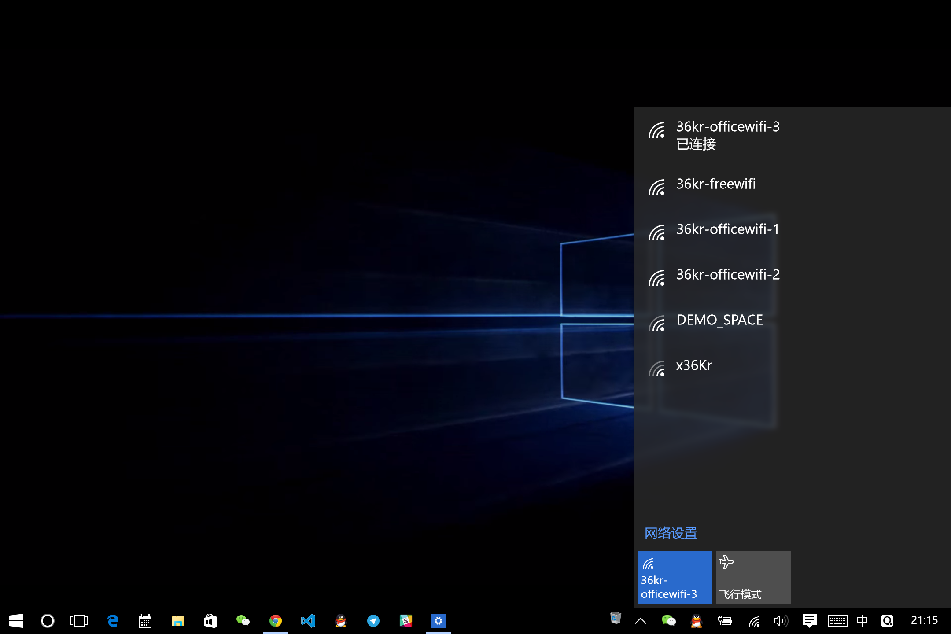Open Microsoft Edge from the taskbar
The width and height of the screenshot is (951, 634).
[x=112, y=621]
